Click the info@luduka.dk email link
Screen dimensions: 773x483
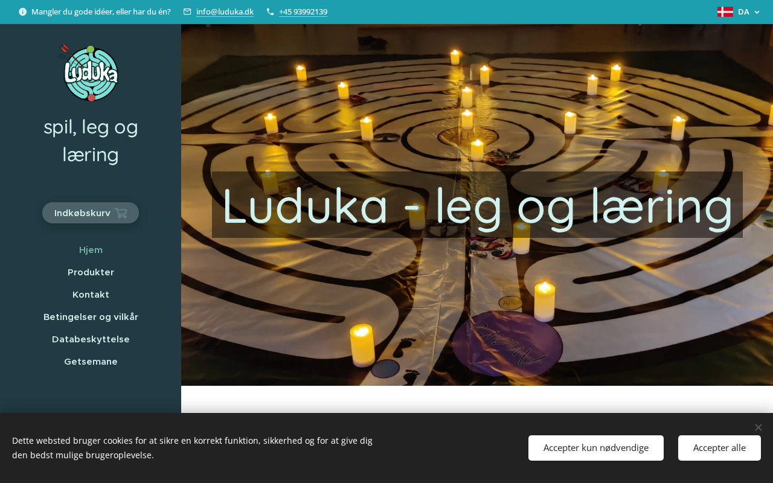[225, 11]
